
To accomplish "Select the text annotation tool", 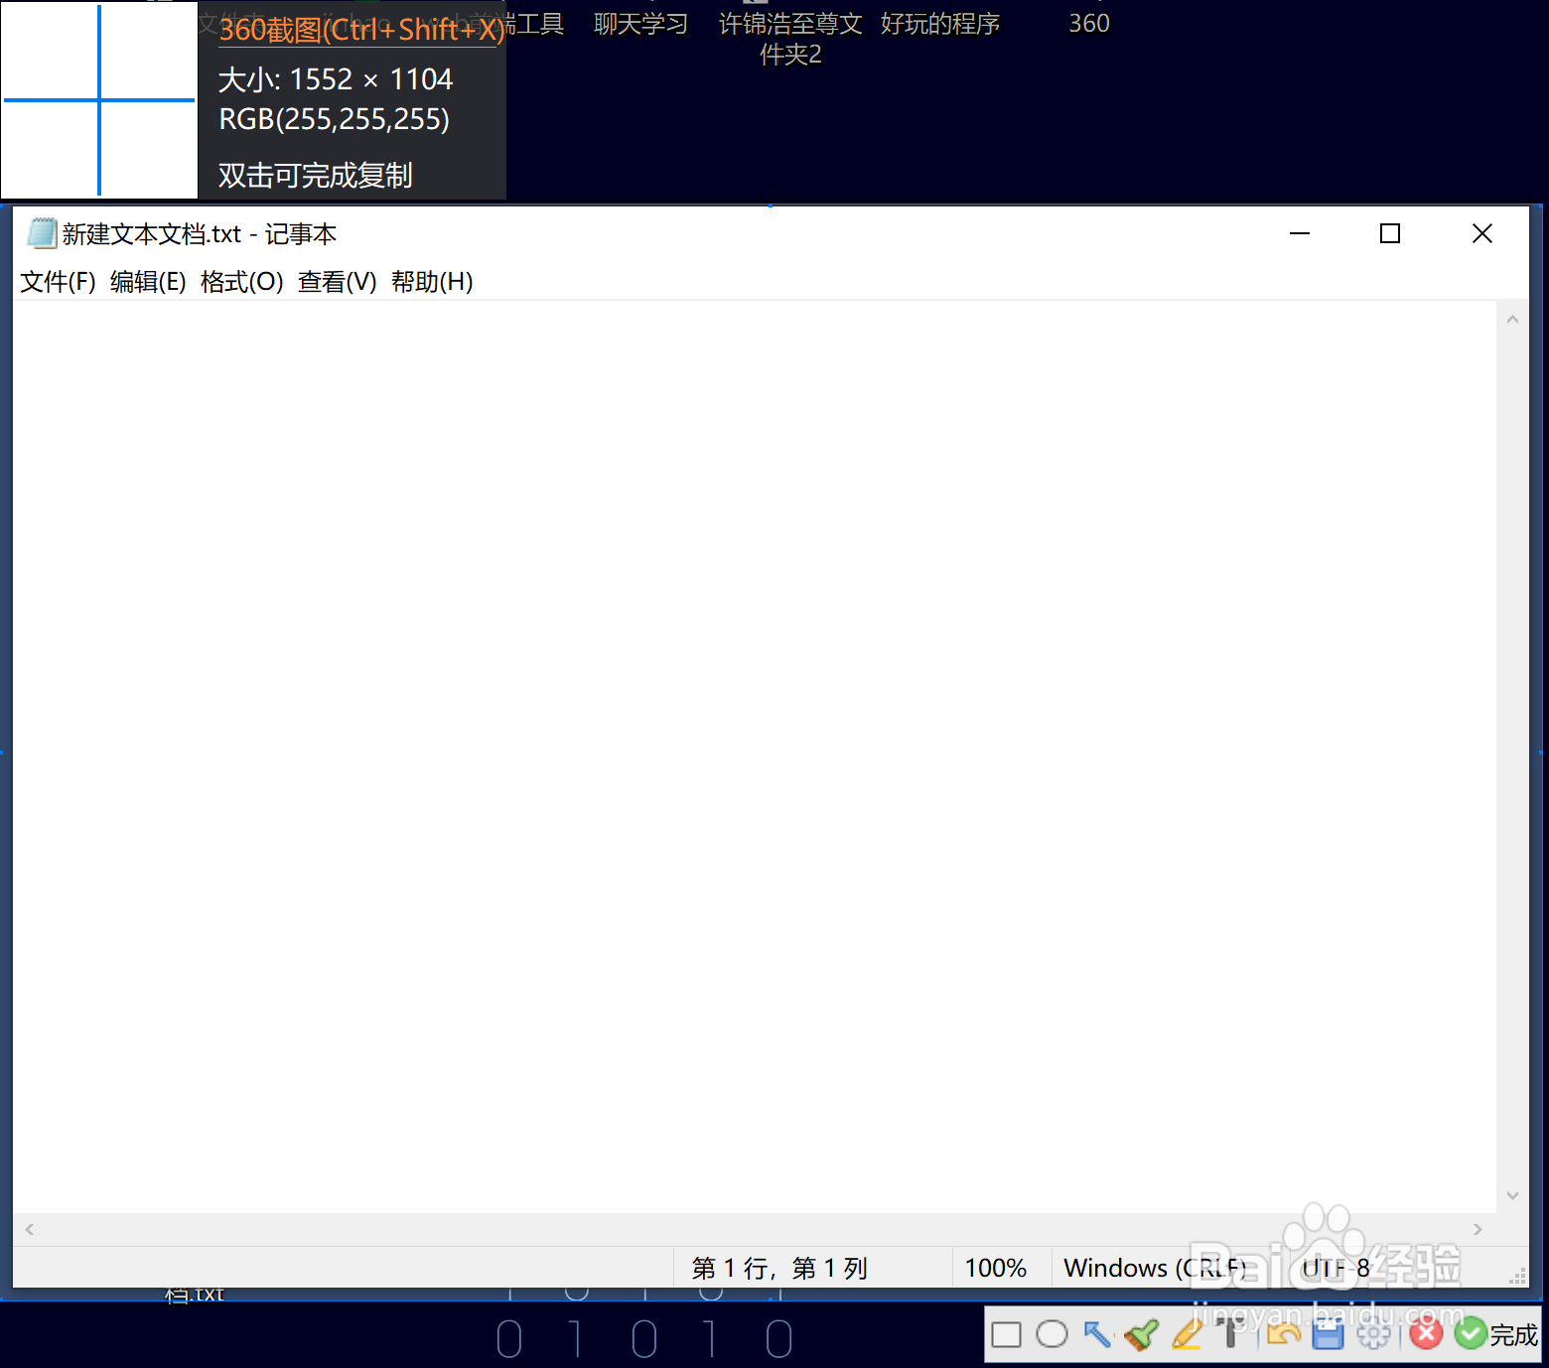I will [x=1229, y=1334].
